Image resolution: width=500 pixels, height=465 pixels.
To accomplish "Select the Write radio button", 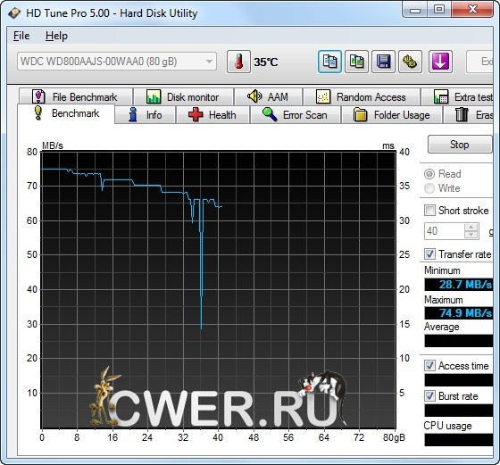I will pos(429,188).
